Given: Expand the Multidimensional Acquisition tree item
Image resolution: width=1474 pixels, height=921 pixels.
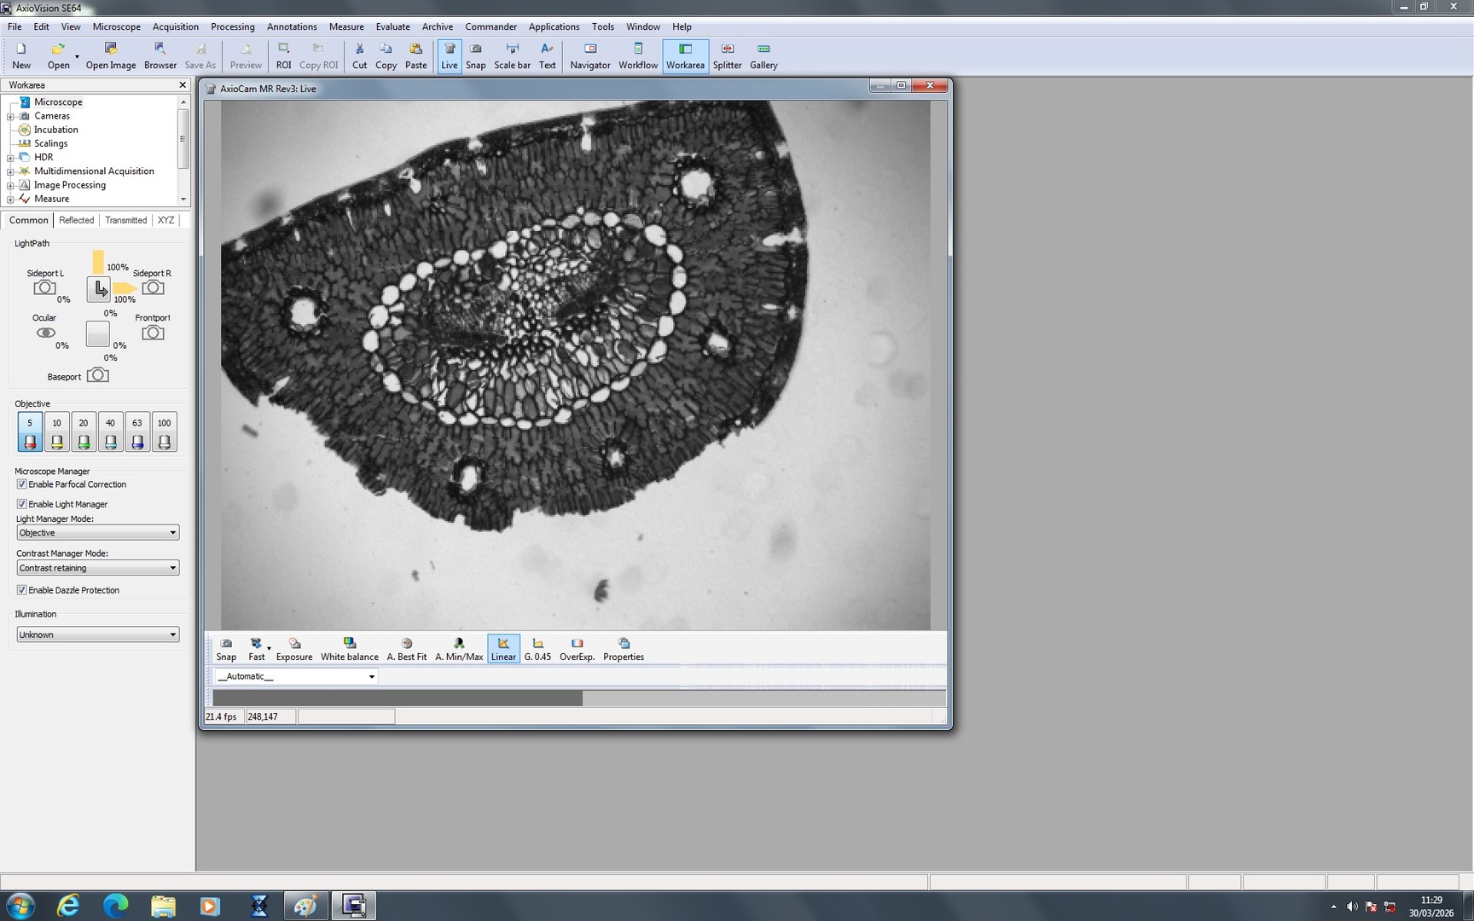Looking at the screenshot, I should click(x=9, y=171).
